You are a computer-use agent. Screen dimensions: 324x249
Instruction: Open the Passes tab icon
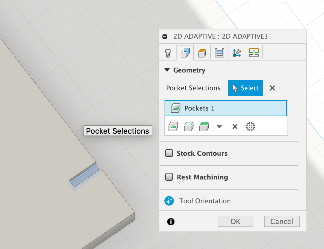[x=202, y=52]
